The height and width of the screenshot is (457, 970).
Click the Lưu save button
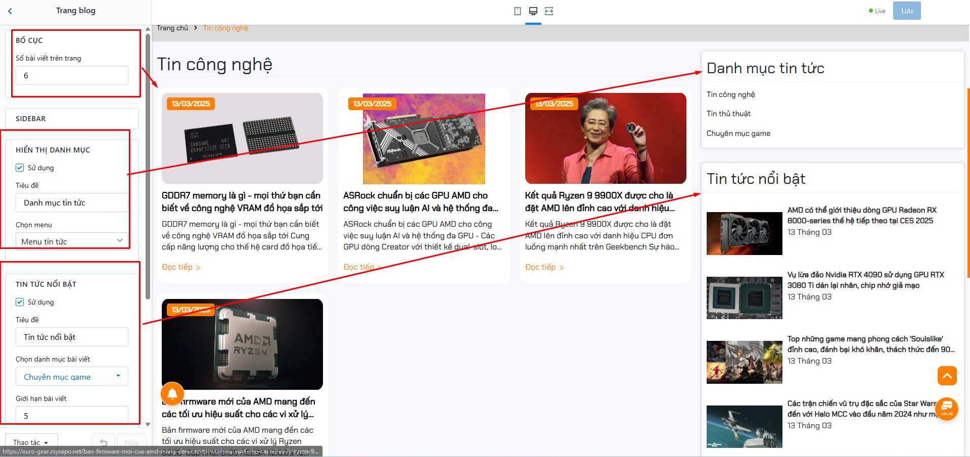pos(907,11)
